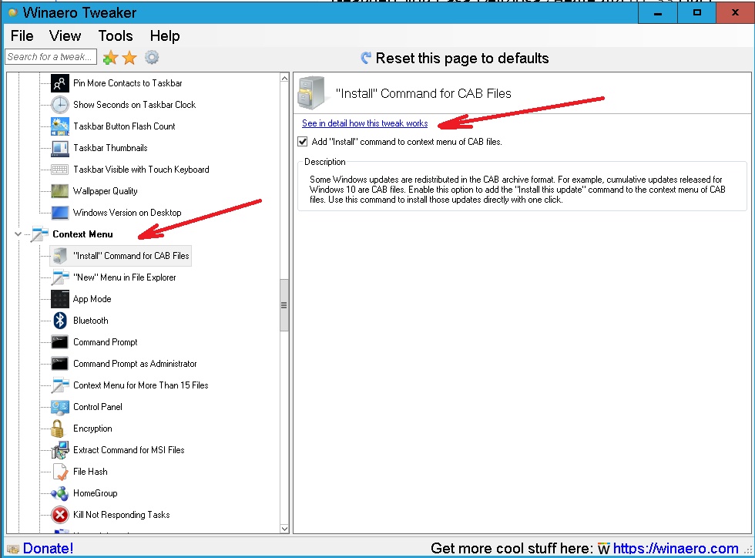Screen dimensions: 755x558
Task: Open the Help menu
Action: 165,36
